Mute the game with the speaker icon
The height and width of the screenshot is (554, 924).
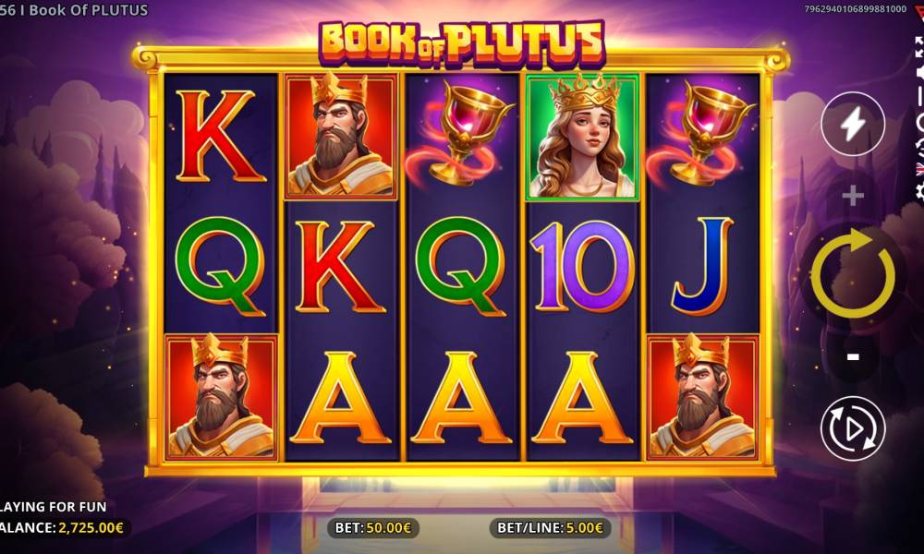coord(920,74)
